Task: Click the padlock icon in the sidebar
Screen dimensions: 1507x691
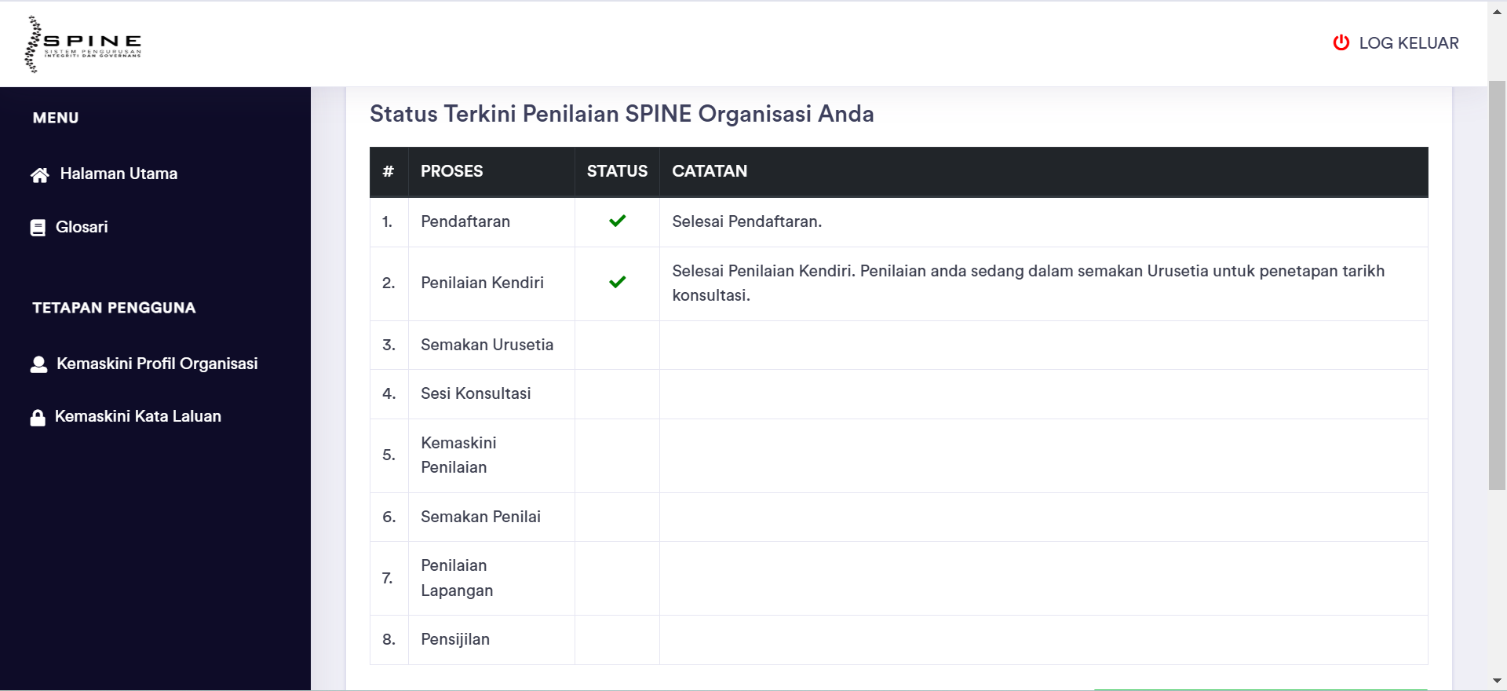Action: [x=38, y=417]
